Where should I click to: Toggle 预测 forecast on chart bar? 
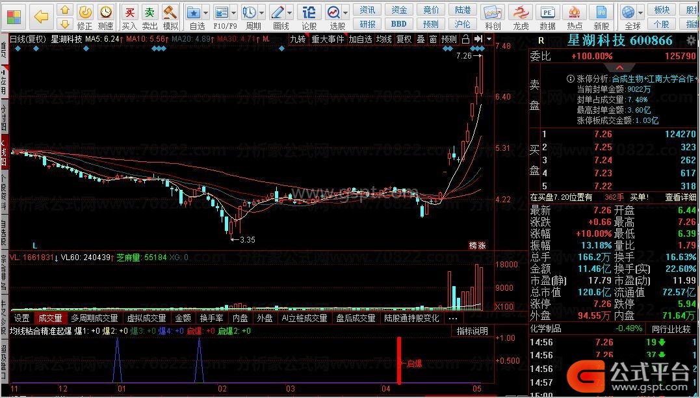[449, 39]
